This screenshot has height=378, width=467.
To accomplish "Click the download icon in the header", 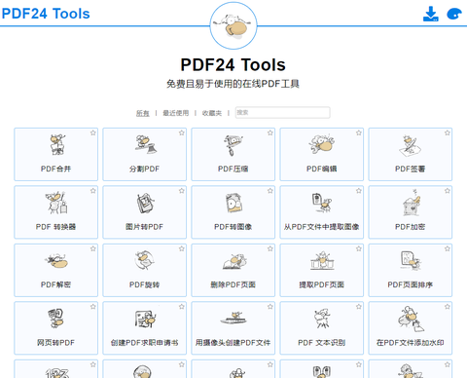I will point(431,14).
